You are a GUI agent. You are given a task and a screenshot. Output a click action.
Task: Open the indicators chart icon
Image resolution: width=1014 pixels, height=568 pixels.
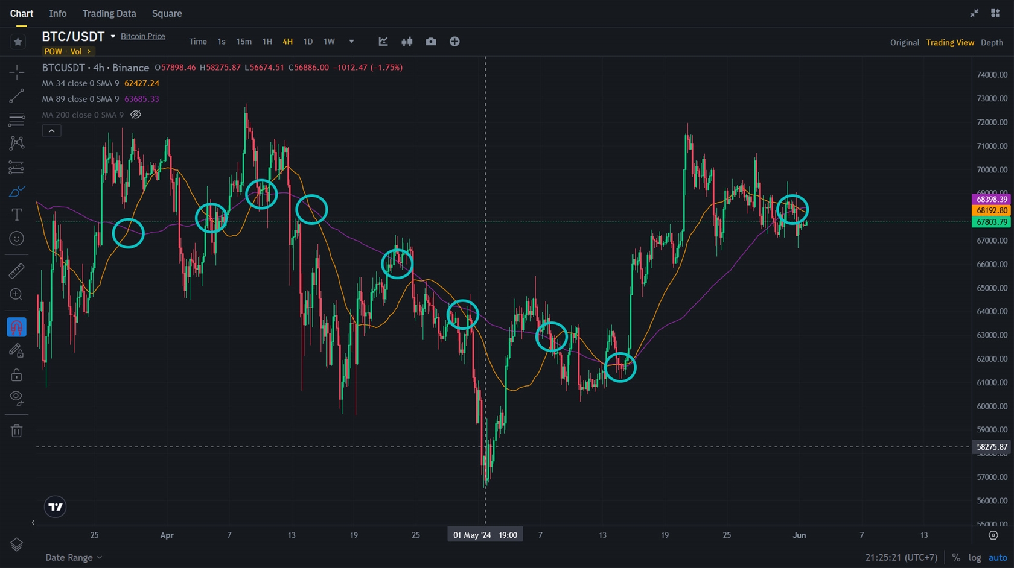click(x=383, y=42)
